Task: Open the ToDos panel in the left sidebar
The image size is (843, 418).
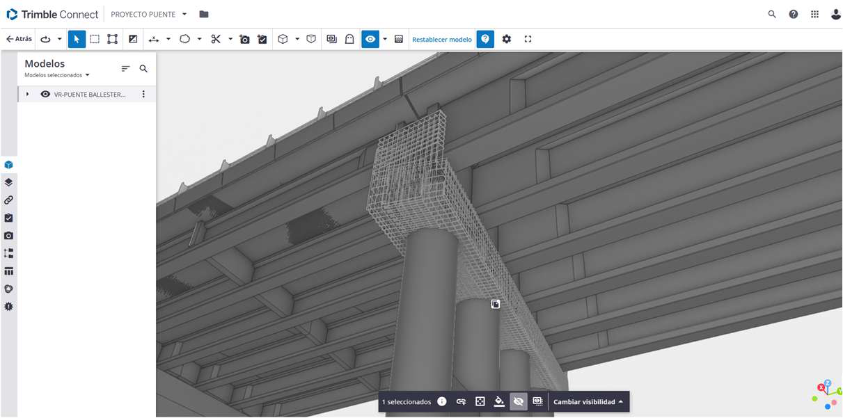Action: click(x=9, y=218)
